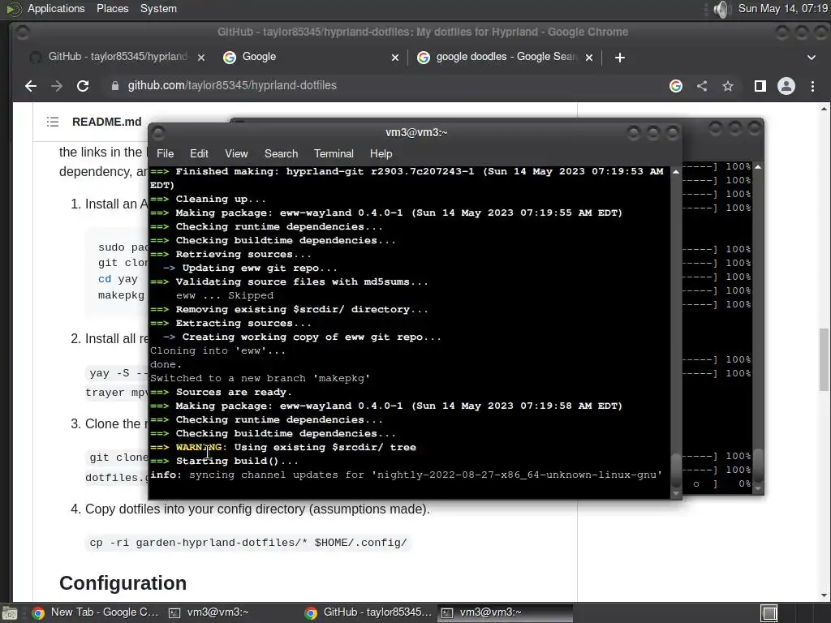Adjust the system volume speaker icon
Screen dimensions: 831x623
(721, 9)
